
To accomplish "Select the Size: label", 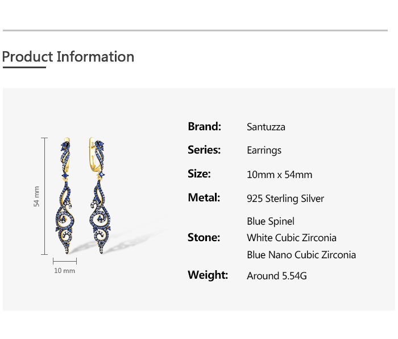I will coord(199,174).
